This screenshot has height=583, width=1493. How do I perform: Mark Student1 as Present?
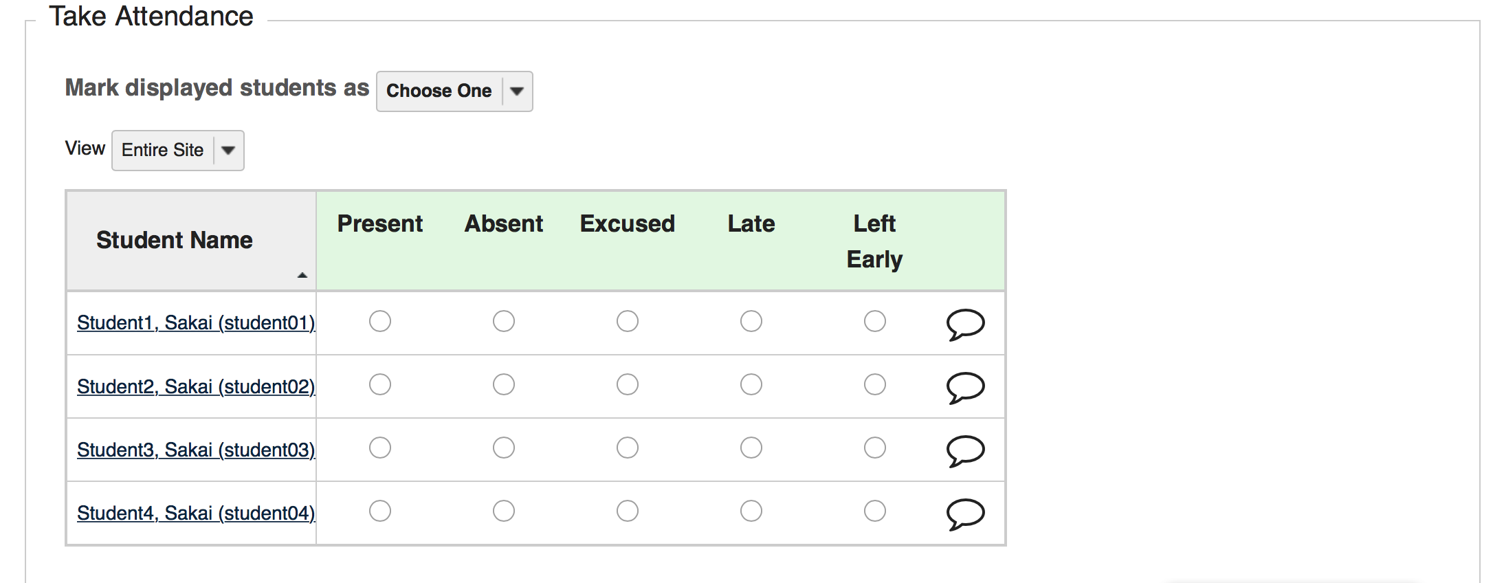pyautogui.click(x=380, y=321)
